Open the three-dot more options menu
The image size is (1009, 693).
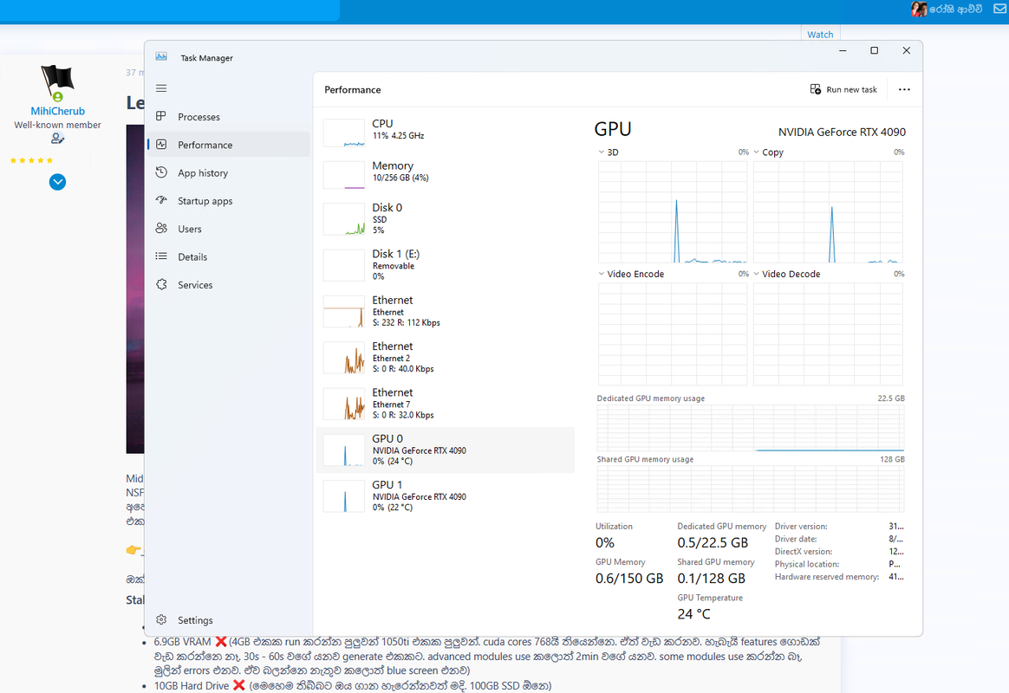tap(904, 89)
